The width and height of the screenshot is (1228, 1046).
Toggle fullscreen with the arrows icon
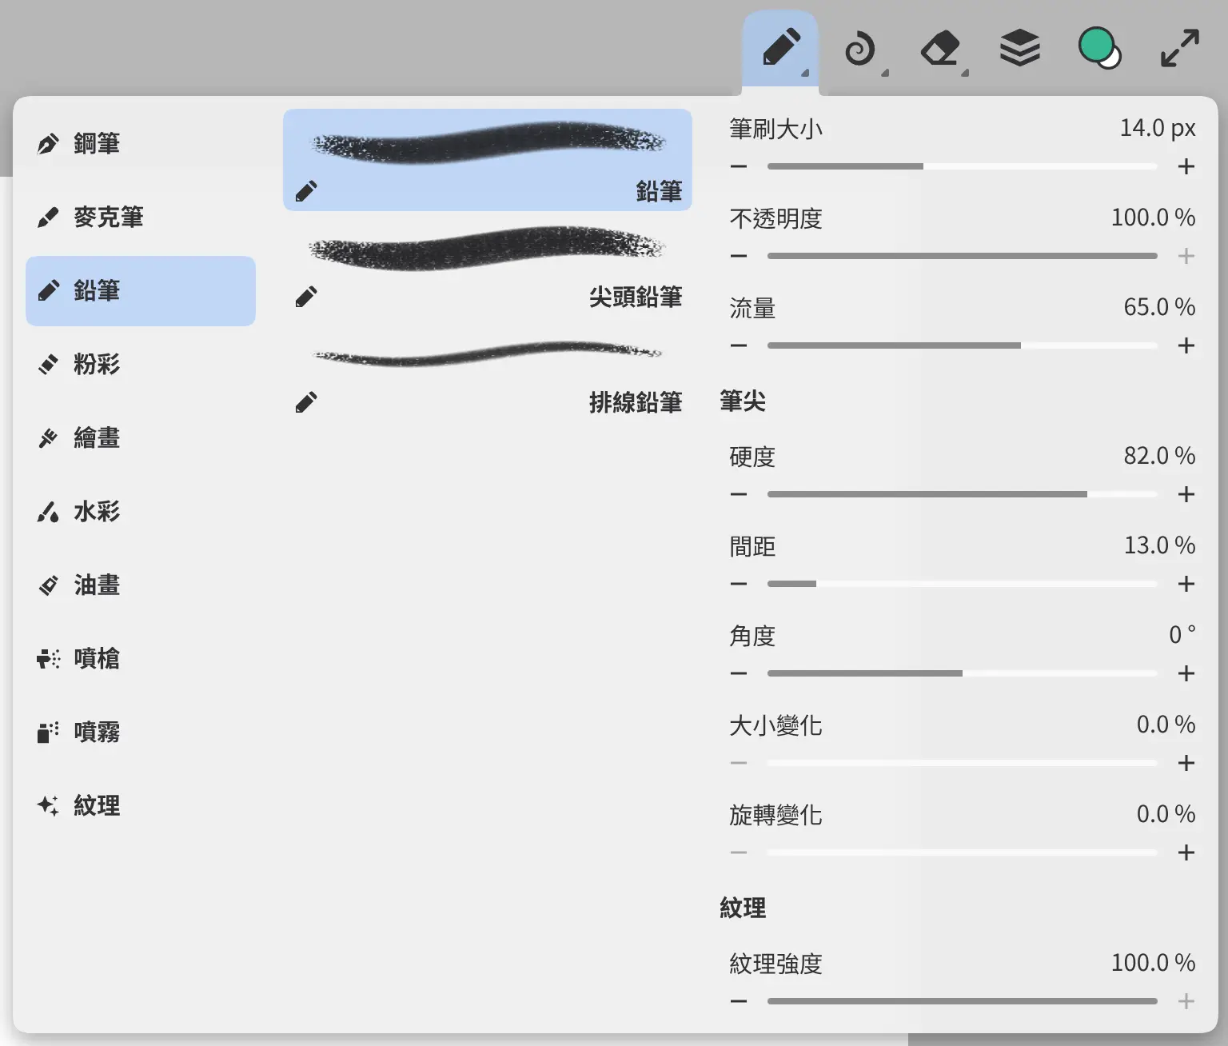[1179, 48]
